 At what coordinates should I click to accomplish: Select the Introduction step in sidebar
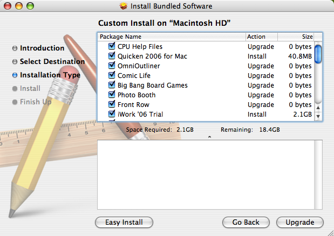click(42, 48)
